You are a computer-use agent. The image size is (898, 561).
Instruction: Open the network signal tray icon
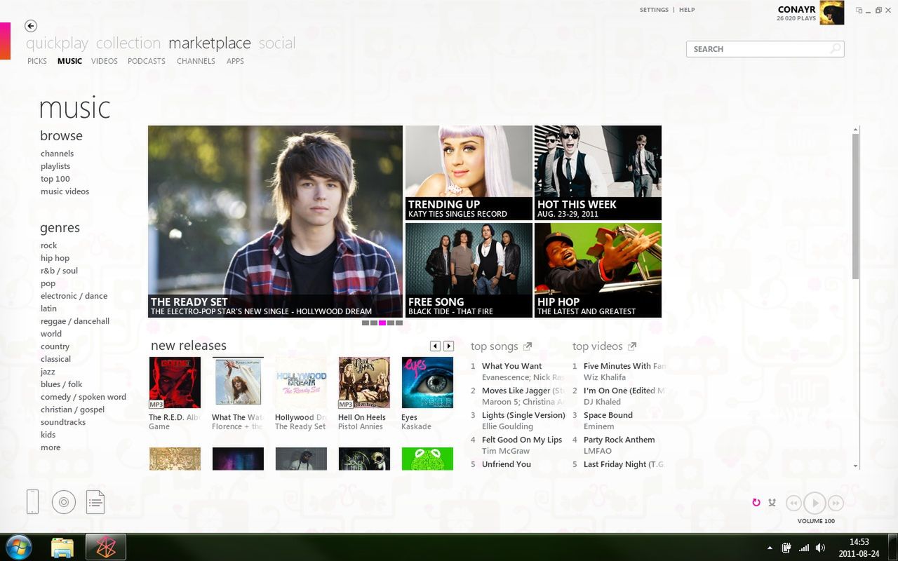804,548
